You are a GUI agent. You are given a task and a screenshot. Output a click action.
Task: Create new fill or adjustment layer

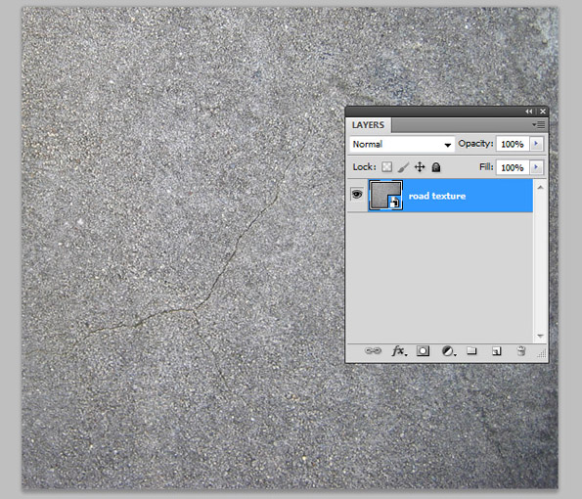click(448, 351)
